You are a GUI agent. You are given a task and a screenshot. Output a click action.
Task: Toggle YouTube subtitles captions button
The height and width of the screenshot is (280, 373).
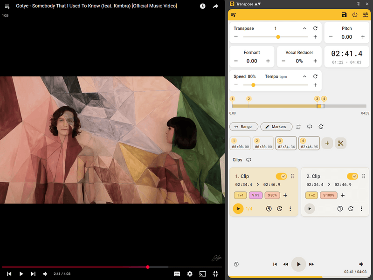click(177, 274)
